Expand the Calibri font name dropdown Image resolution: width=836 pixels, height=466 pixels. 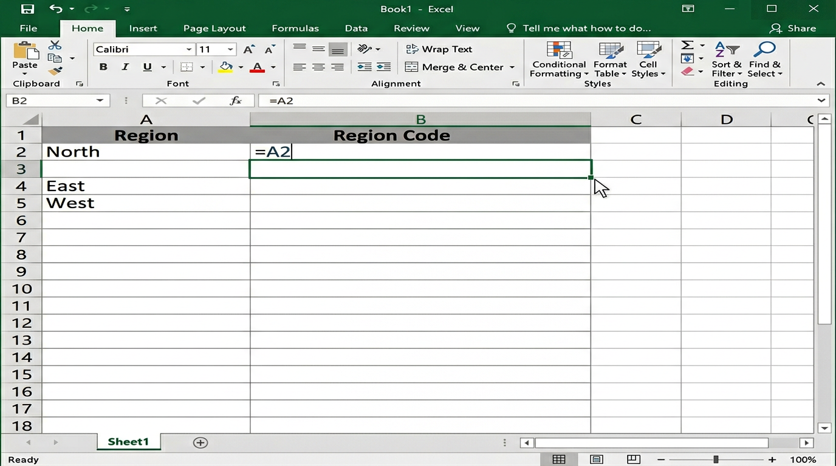(x=189, y=50)
